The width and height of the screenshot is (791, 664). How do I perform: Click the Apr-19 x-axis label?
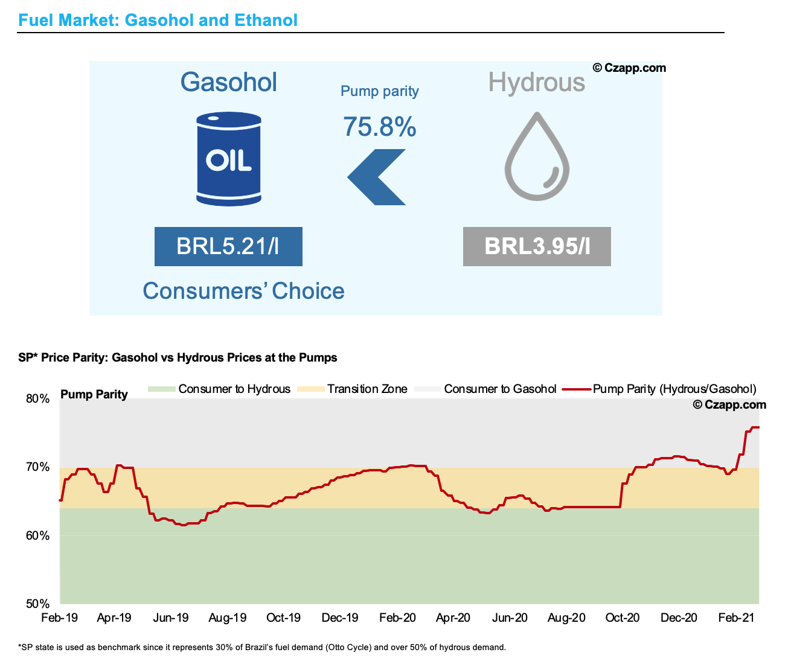(x=114, y=618)
